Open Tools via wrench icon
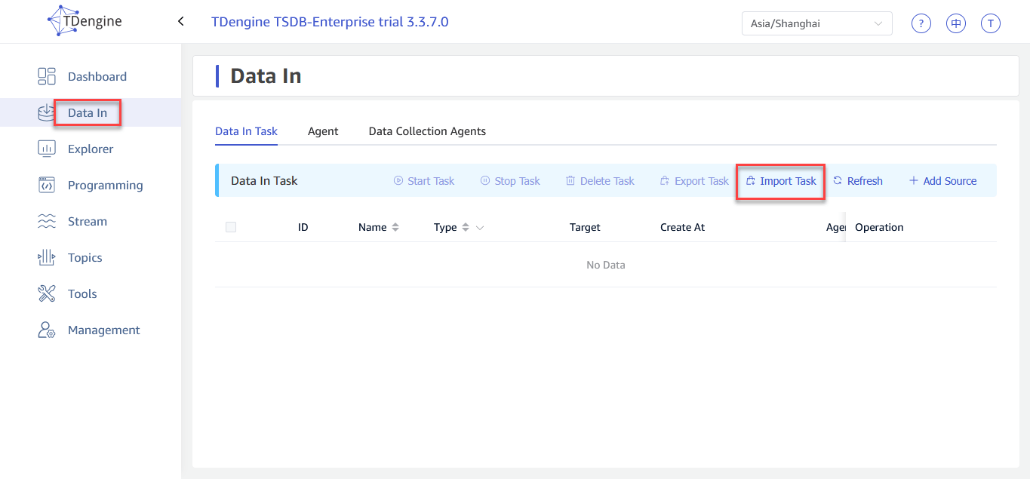This screenshot has width=1030, height=479. (x=47, y=293)
